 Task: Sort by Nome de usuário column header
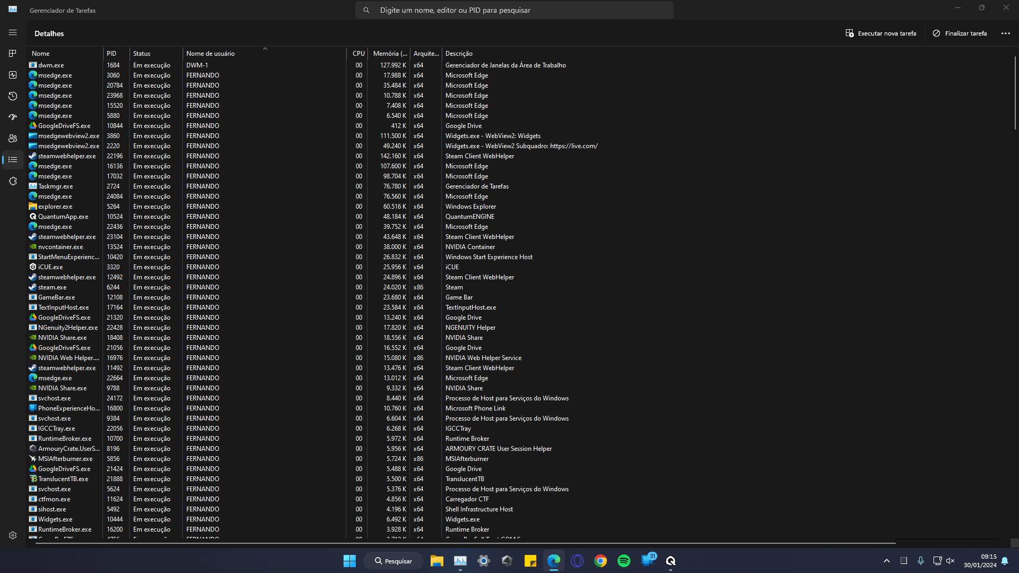[x=264, y=54]
